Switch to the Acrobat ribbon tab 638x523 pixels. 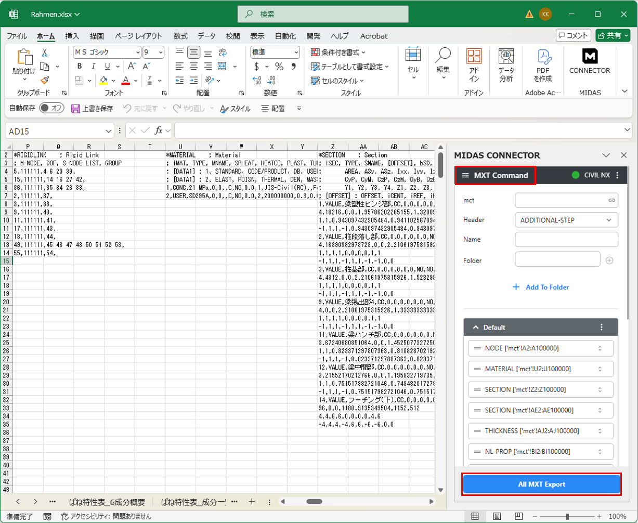(374, 36)
